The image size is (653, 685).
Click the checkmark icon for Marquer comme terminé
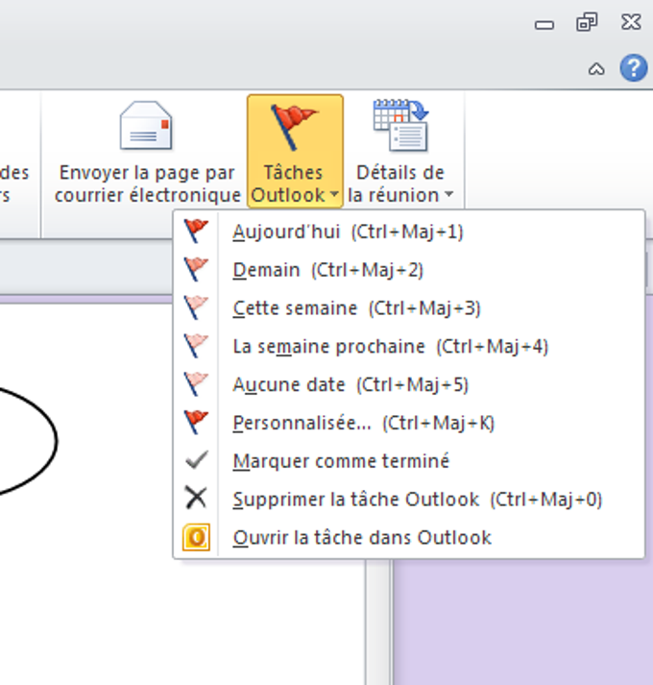click(197, 460)
